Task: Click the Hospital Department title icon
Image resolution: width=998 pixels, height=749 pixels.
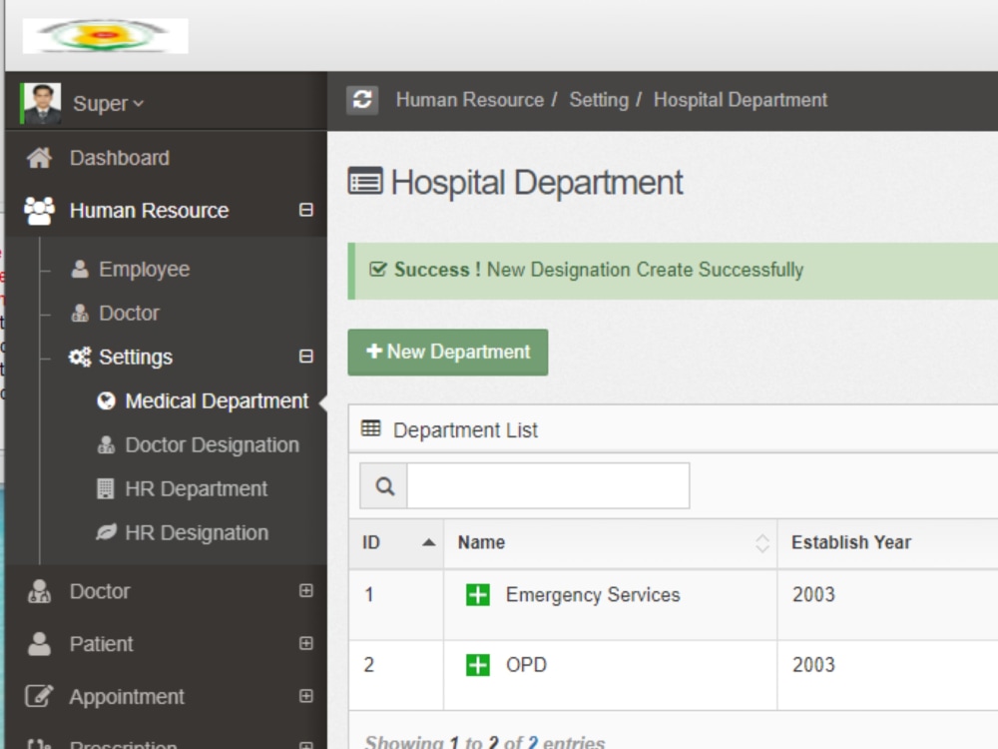Action: (x=365, y=180)
